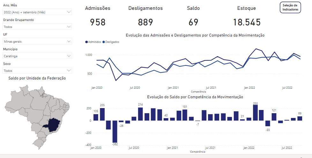The width and height of the screenshot is (312, 158).
Task: Click the bar labeled 205
Action: (x=102, y=114)
